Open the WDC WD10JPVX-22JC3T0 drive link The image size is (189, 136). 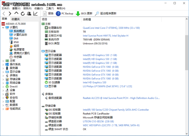pos(111,125)
